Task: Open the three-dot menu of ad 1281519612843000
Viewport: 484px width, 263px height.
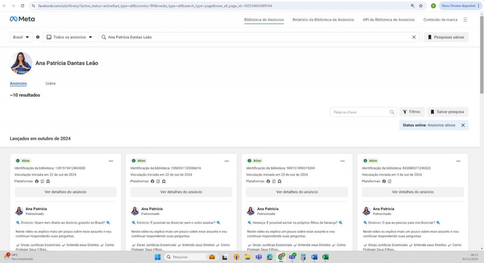Action: coord(111,161)
